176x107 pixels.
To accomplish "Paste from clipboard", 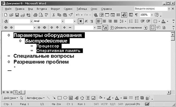I will pos(65,15).
